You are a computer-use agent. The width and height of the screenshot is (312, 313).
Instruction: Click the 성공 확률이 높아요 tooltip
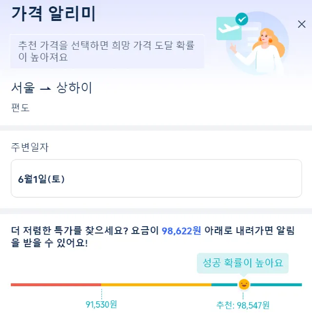tap(243, 263)
